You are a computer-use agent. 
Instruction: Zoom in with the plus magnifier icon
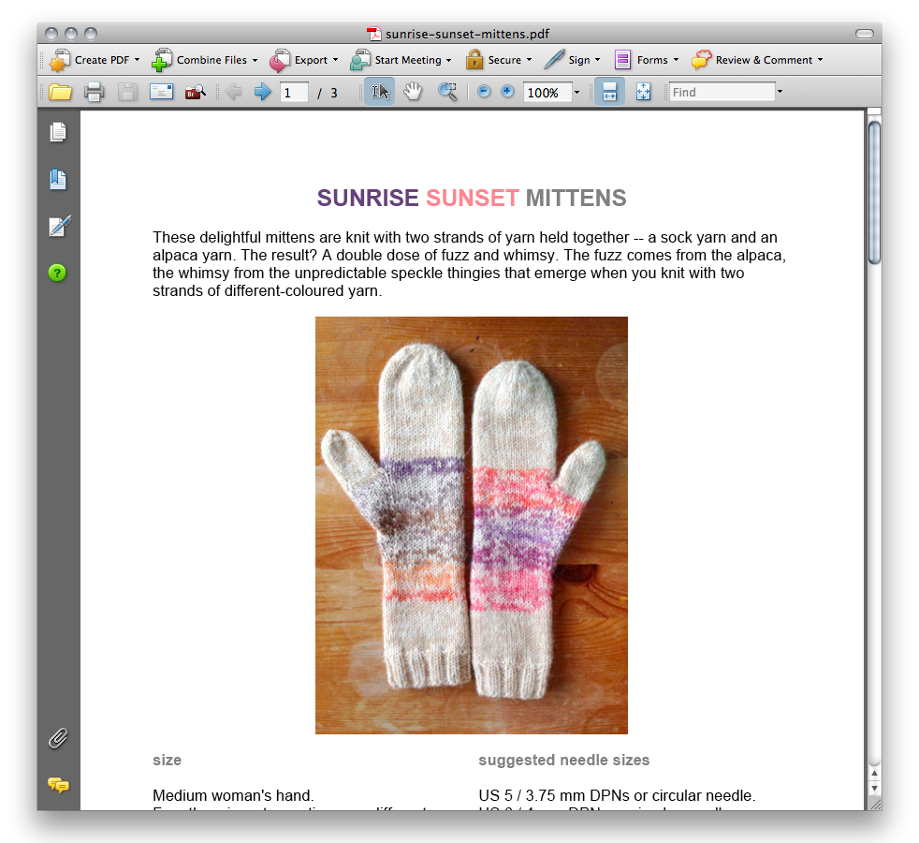[506, 91]
